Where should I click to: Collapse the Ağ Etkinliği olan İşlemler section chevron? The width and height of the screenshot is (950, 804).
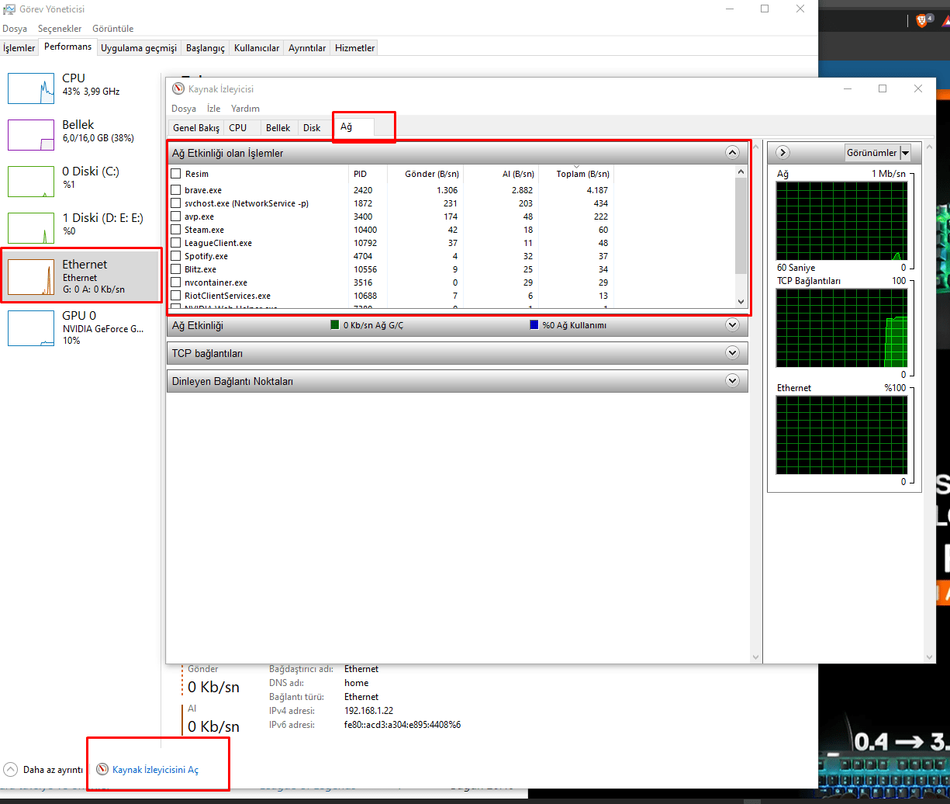pos(732,153)
